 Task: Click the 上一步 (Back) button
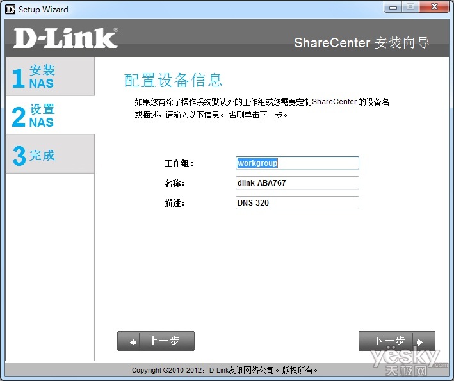[x=156, y=341]
